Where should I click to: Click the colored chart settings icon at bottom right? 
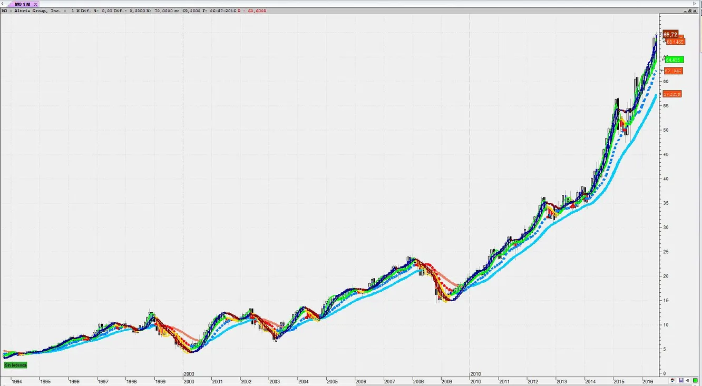coord(674,380)
